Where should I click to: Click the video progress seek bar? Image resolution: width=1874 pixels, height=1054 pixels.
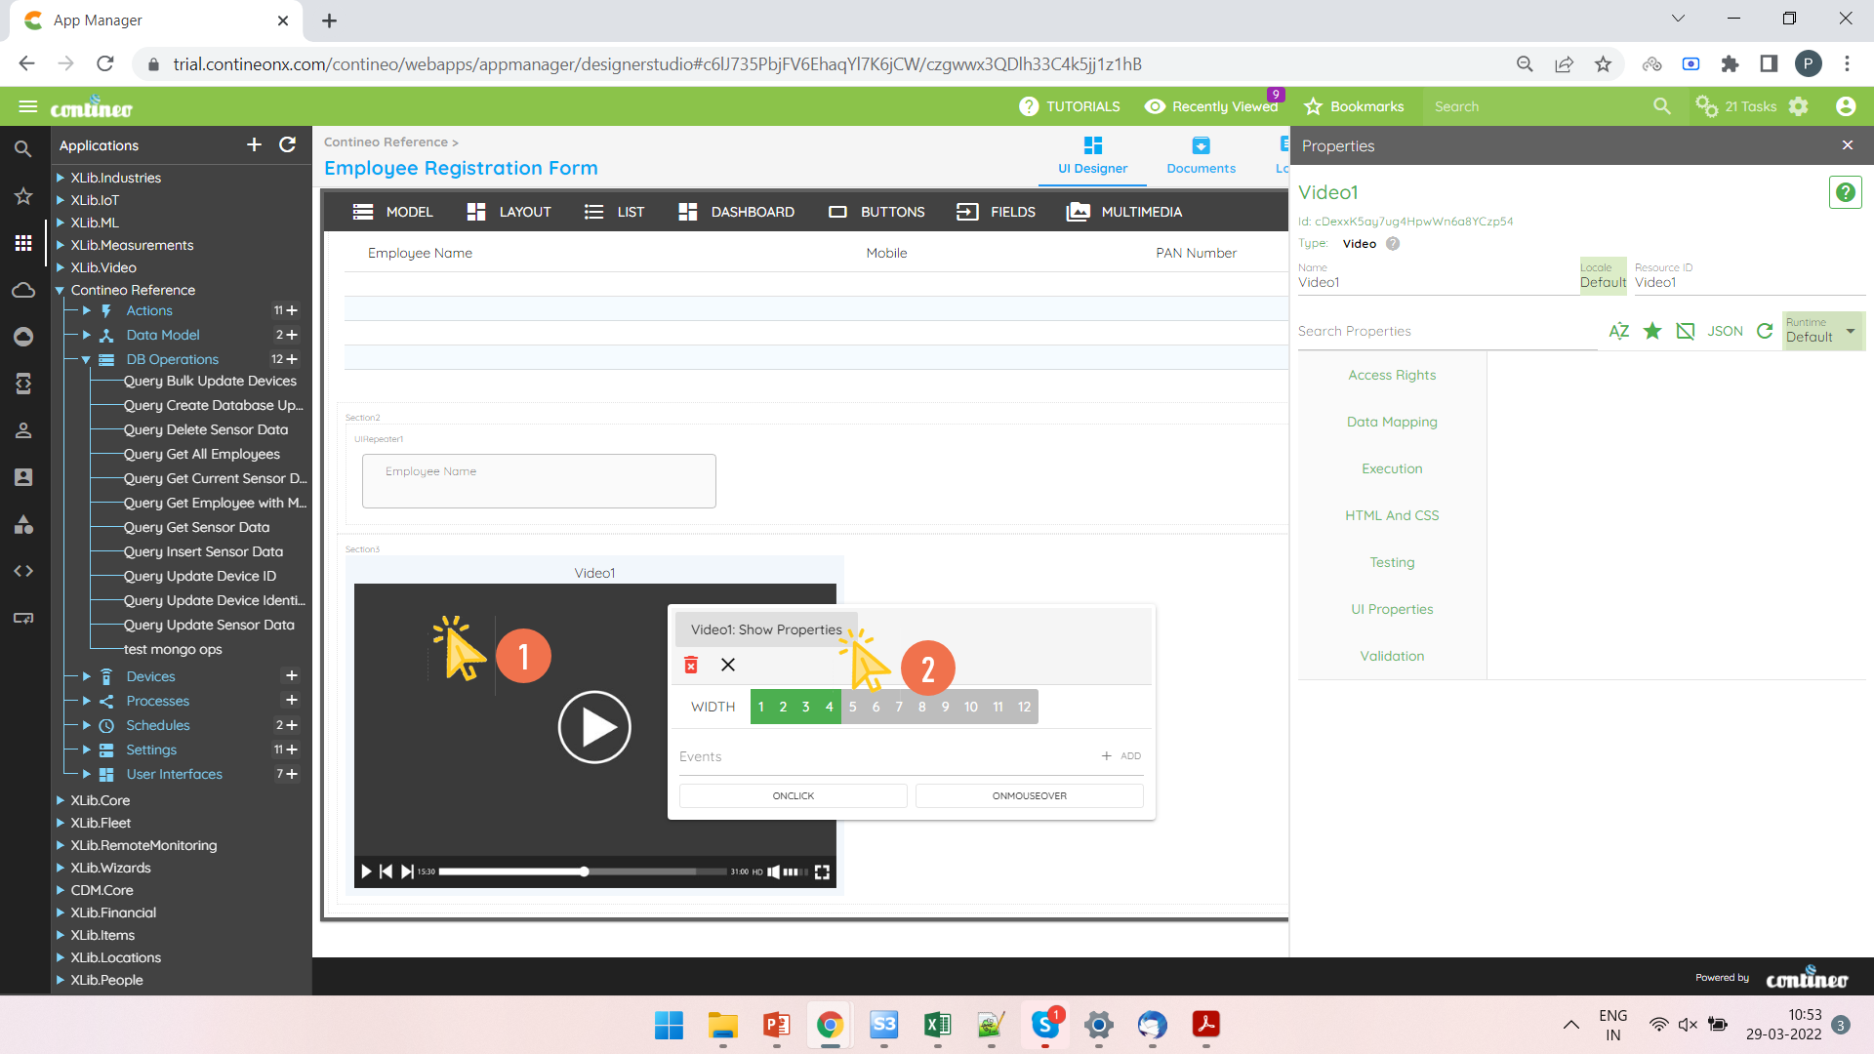point(566,872)
